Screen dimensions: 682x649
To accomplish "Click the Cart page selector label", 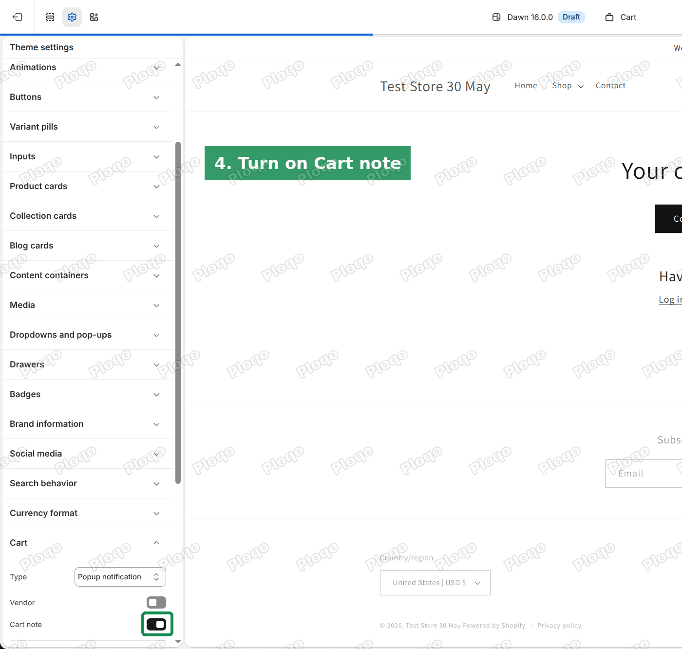I will click(x=628, y=17).
